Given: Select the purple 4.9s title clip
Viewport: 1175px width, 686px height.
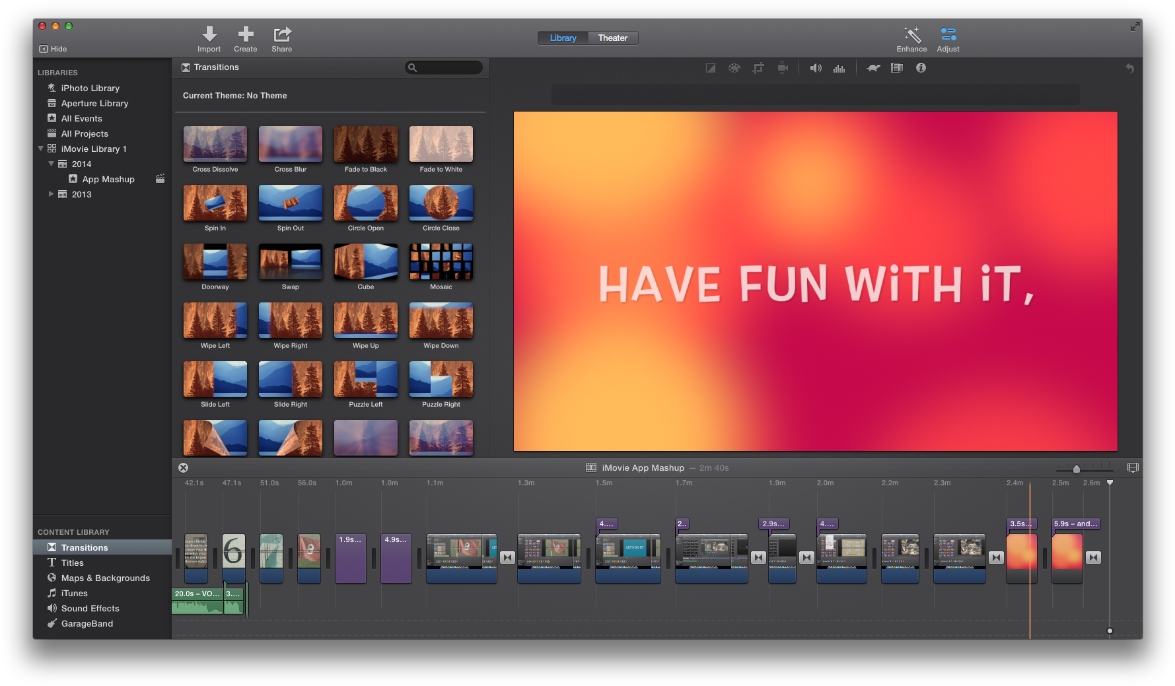Looking at the screenshot, I should coord(396,559).
